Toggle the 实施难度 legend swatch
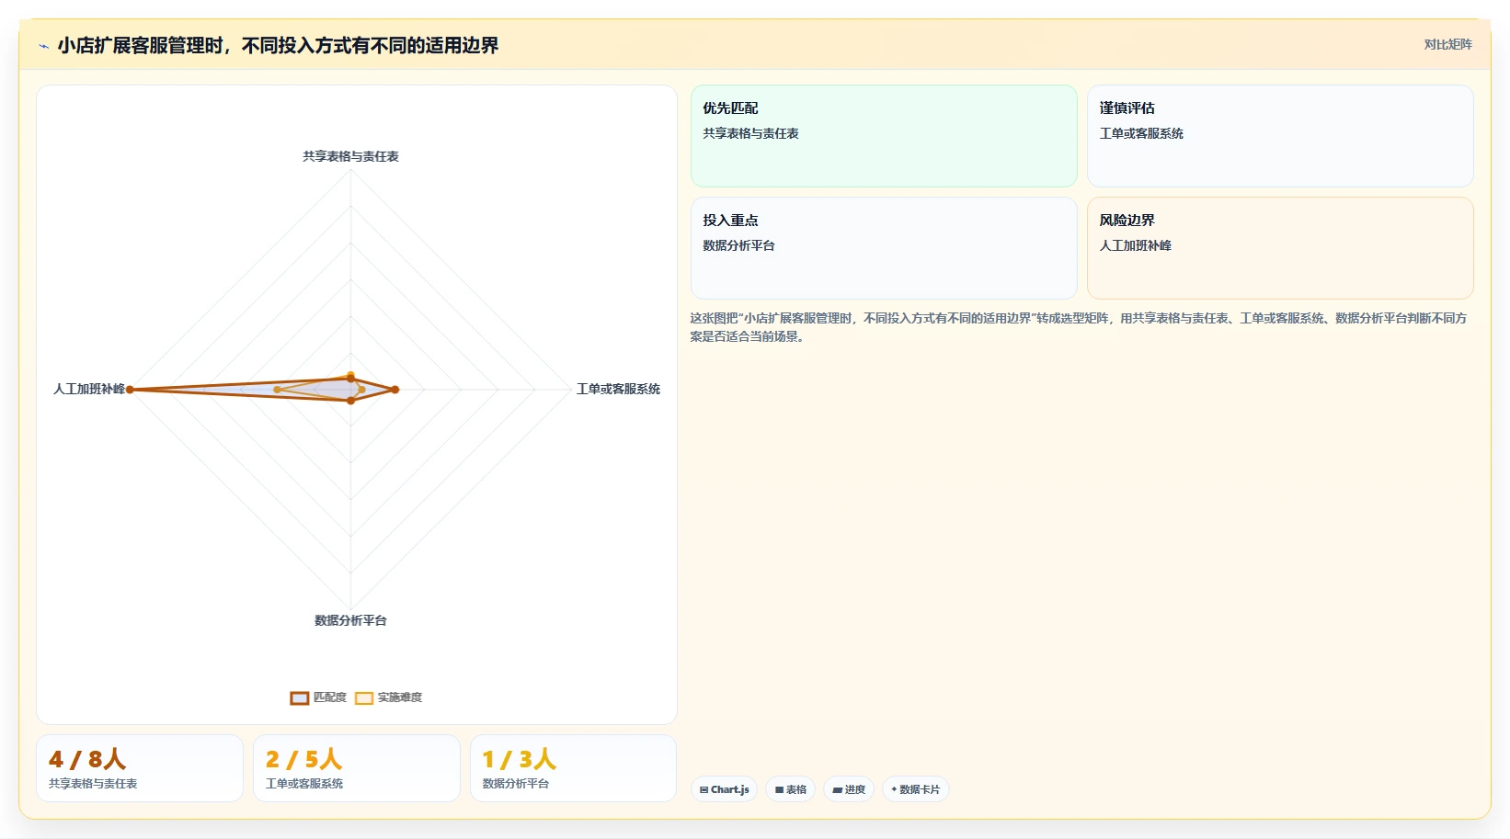 pyautogui.click(x=364, y=697)
